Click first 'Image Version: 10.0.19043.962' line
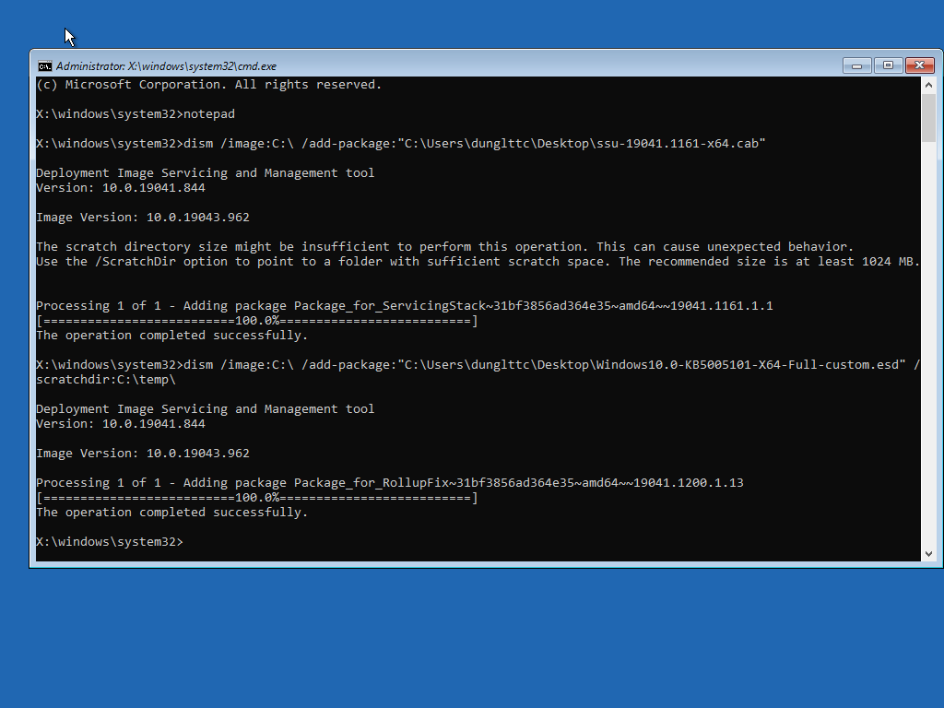This screenshot has width=944, height=708. click(143, 218)
